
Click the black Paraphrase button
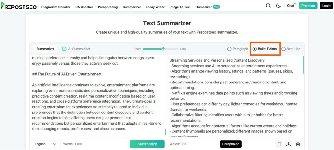231,144
